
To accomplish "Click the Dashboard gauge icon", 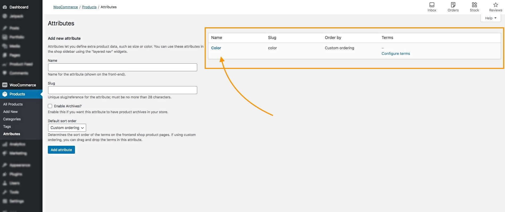I will tap(5, 7).
